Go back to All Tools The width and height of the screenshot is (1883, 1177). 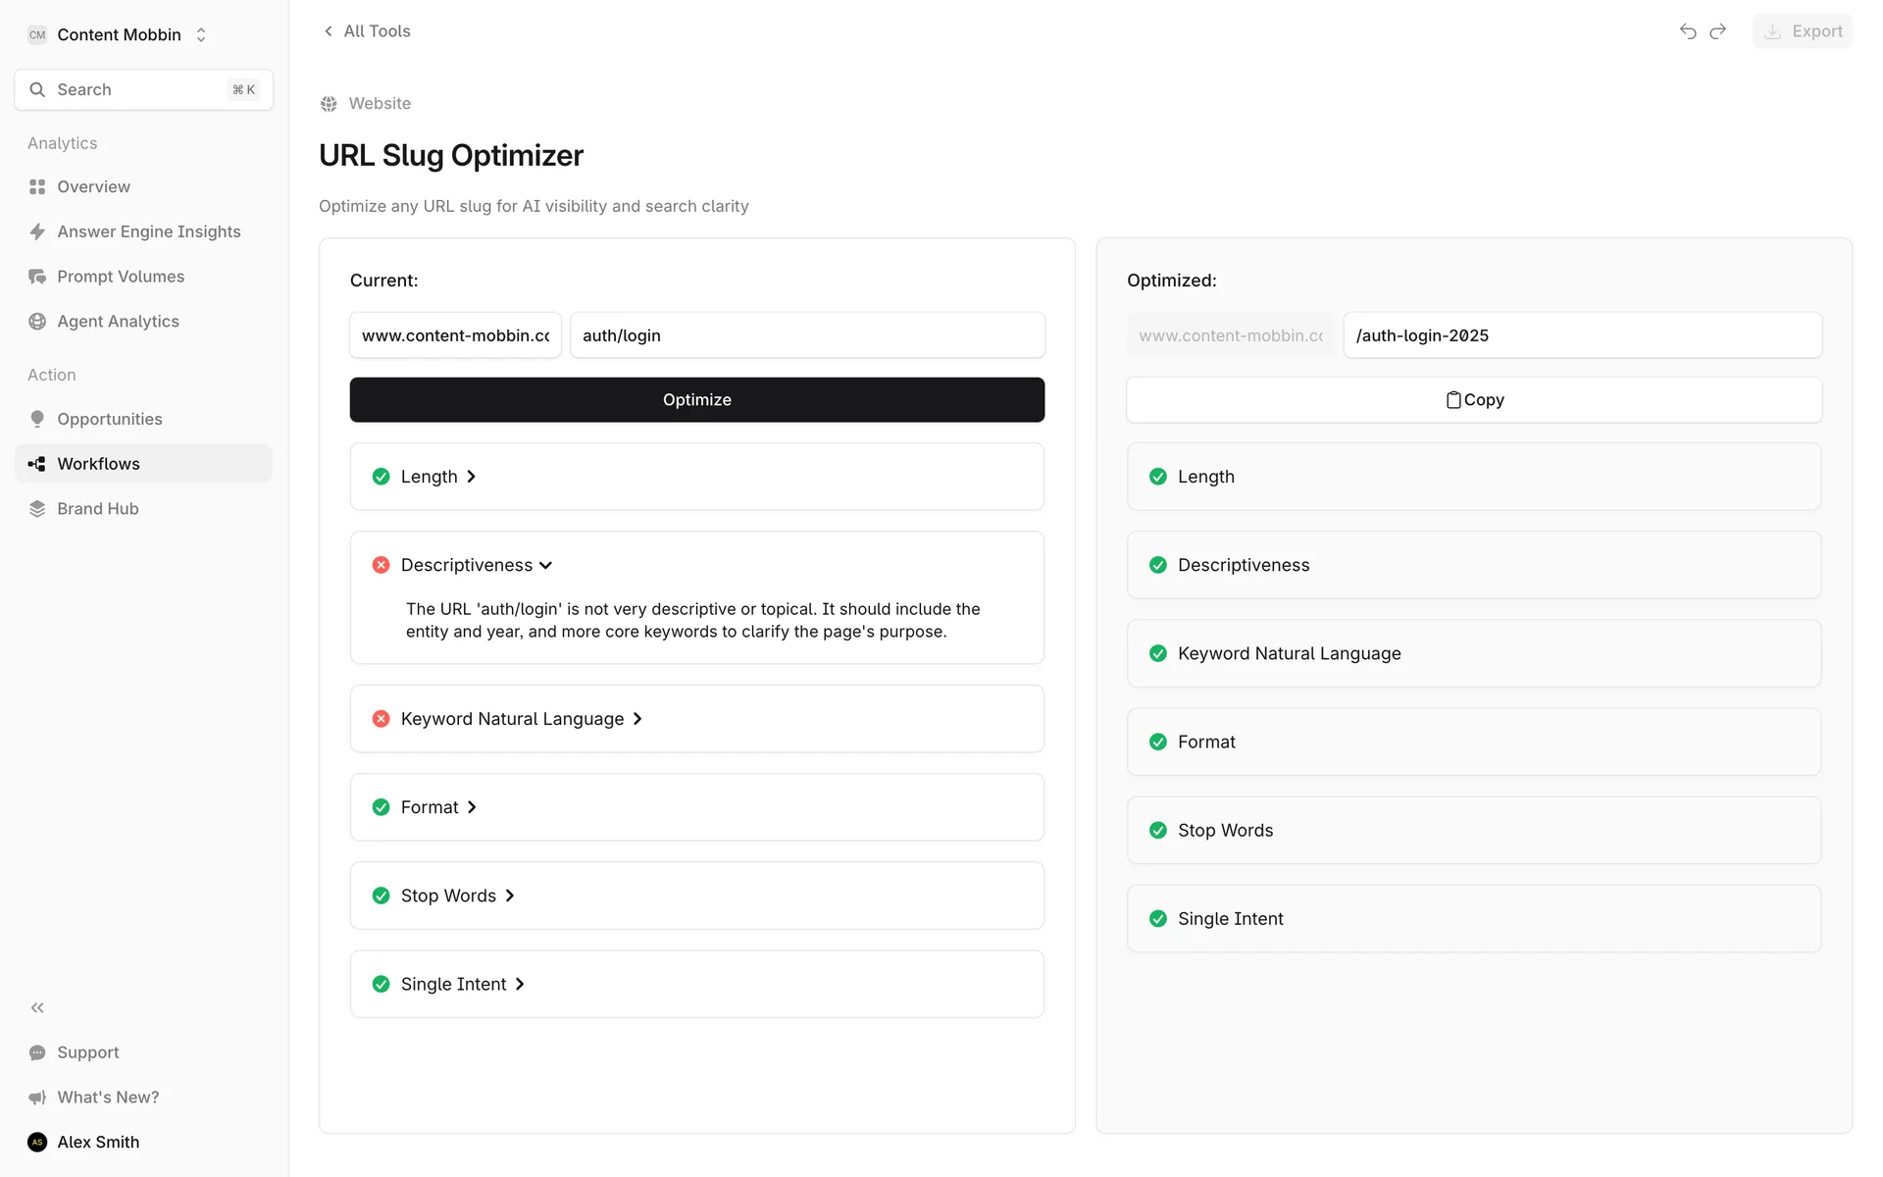coord(367,31)
